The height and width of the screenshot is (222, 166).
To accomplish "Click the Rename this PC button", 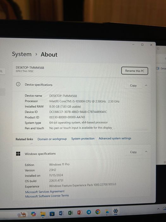I will coord(134,71).
